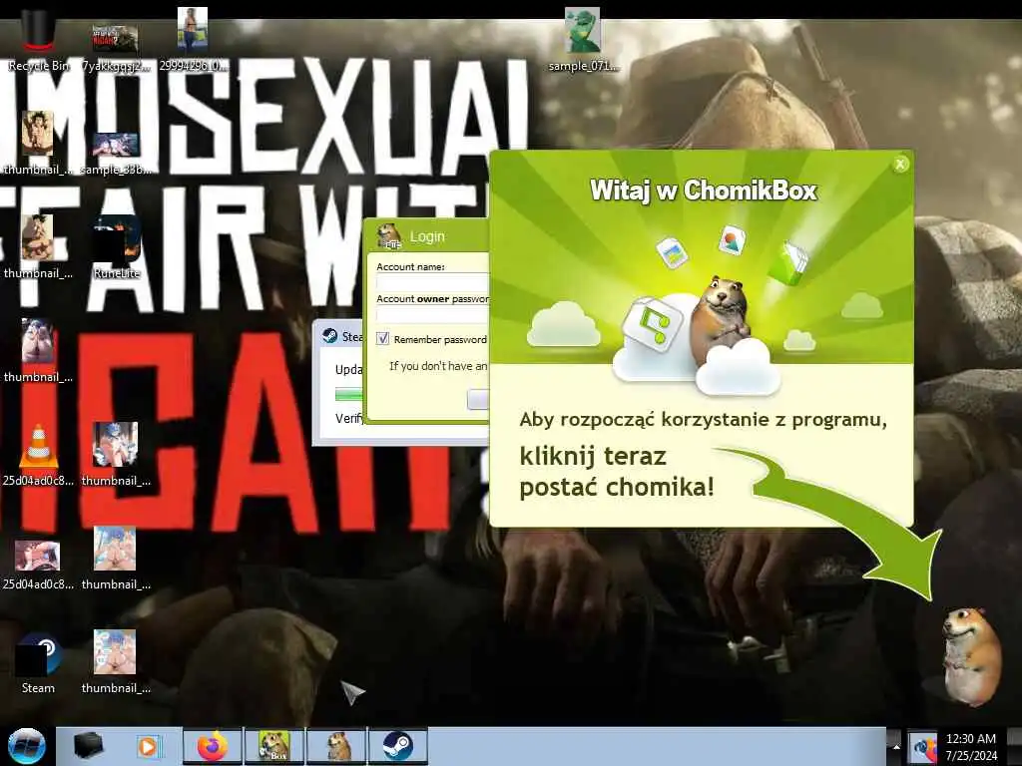Select the sample_071... desktop file
1022x766 pixels.
(x=583, y=39)
